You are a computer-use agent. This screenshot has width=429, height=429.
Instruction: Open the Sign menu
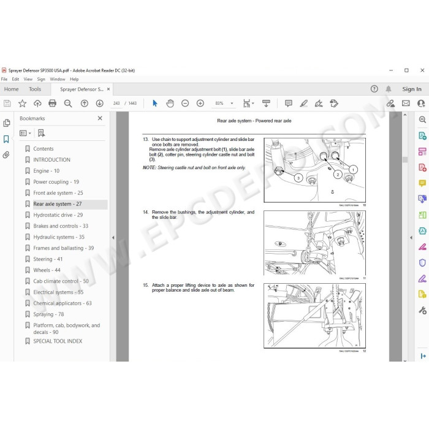41,79
